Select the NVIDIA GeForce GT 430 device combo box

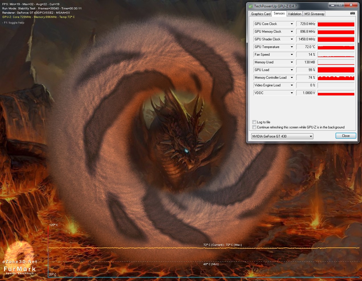coord(282,136)
